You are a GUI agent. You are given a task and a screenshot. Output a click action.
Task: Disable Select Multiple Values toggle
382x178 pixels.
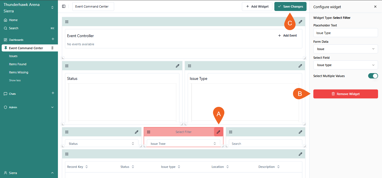pyautogui.click(x=373, y=76)
